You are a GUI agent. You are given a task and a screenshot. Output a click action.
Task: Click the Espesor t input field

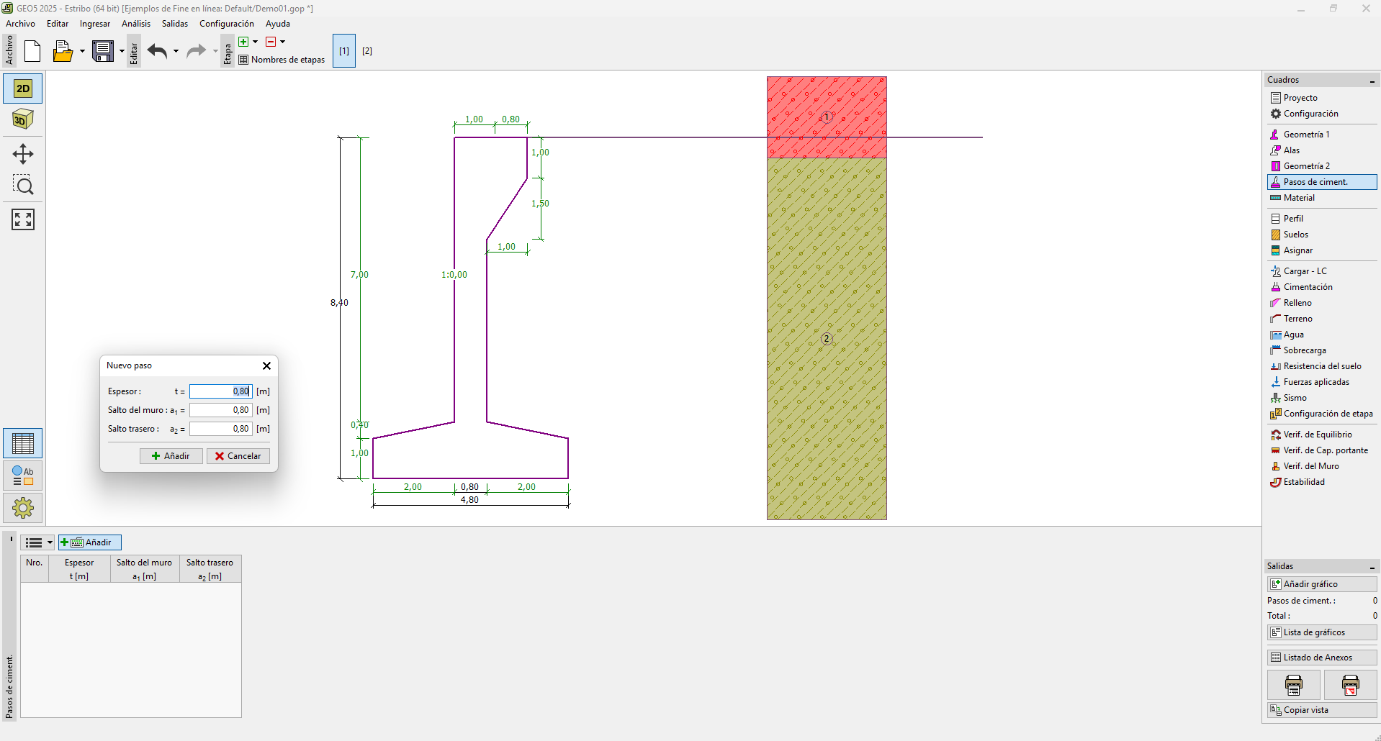pos(220,391)
